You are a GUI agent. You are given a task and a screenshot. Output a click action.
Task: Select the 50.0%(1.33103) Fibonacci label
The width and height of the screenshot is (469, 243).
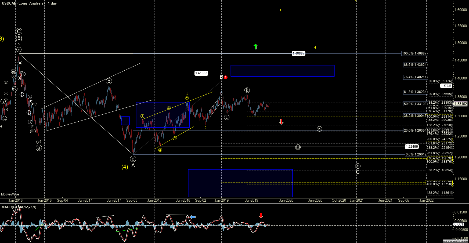click(416, 104)
